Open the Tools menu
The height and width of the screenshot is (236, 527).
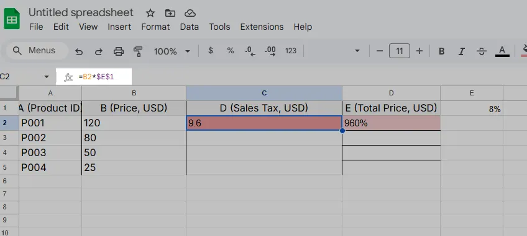click(x=219, y=27)
